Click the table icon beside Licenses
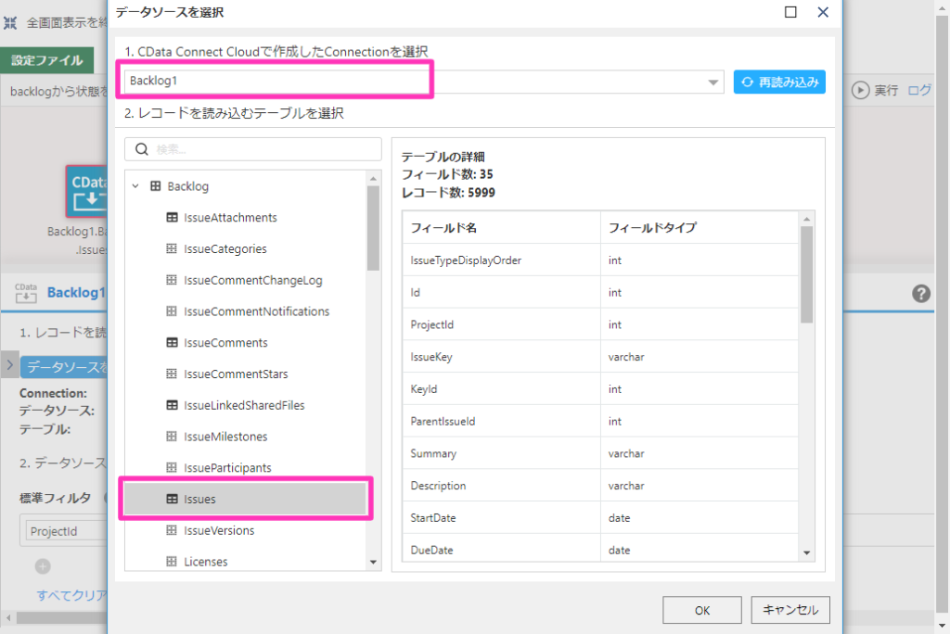950x634 pixels. [172, 562]
